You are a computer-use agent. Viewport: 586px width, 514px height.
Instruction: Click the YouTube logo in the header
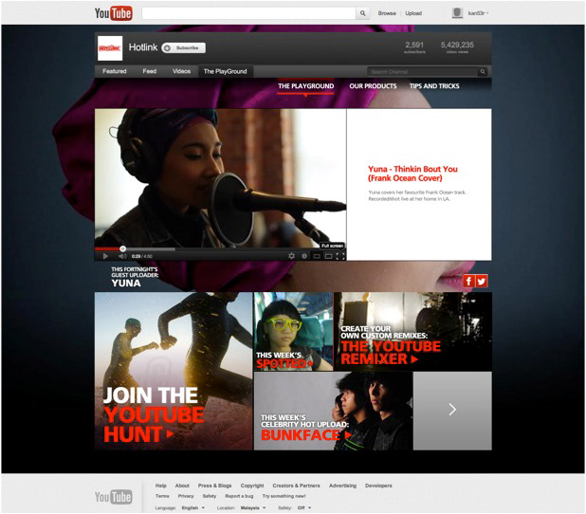coord(113,13)
